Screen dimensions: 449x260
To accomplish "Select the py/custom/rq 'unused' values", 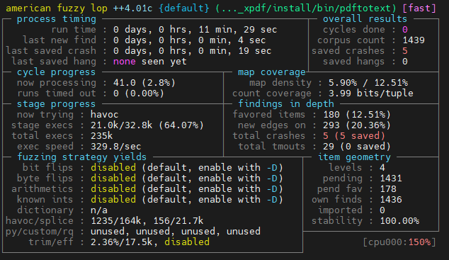I will 176,232.
